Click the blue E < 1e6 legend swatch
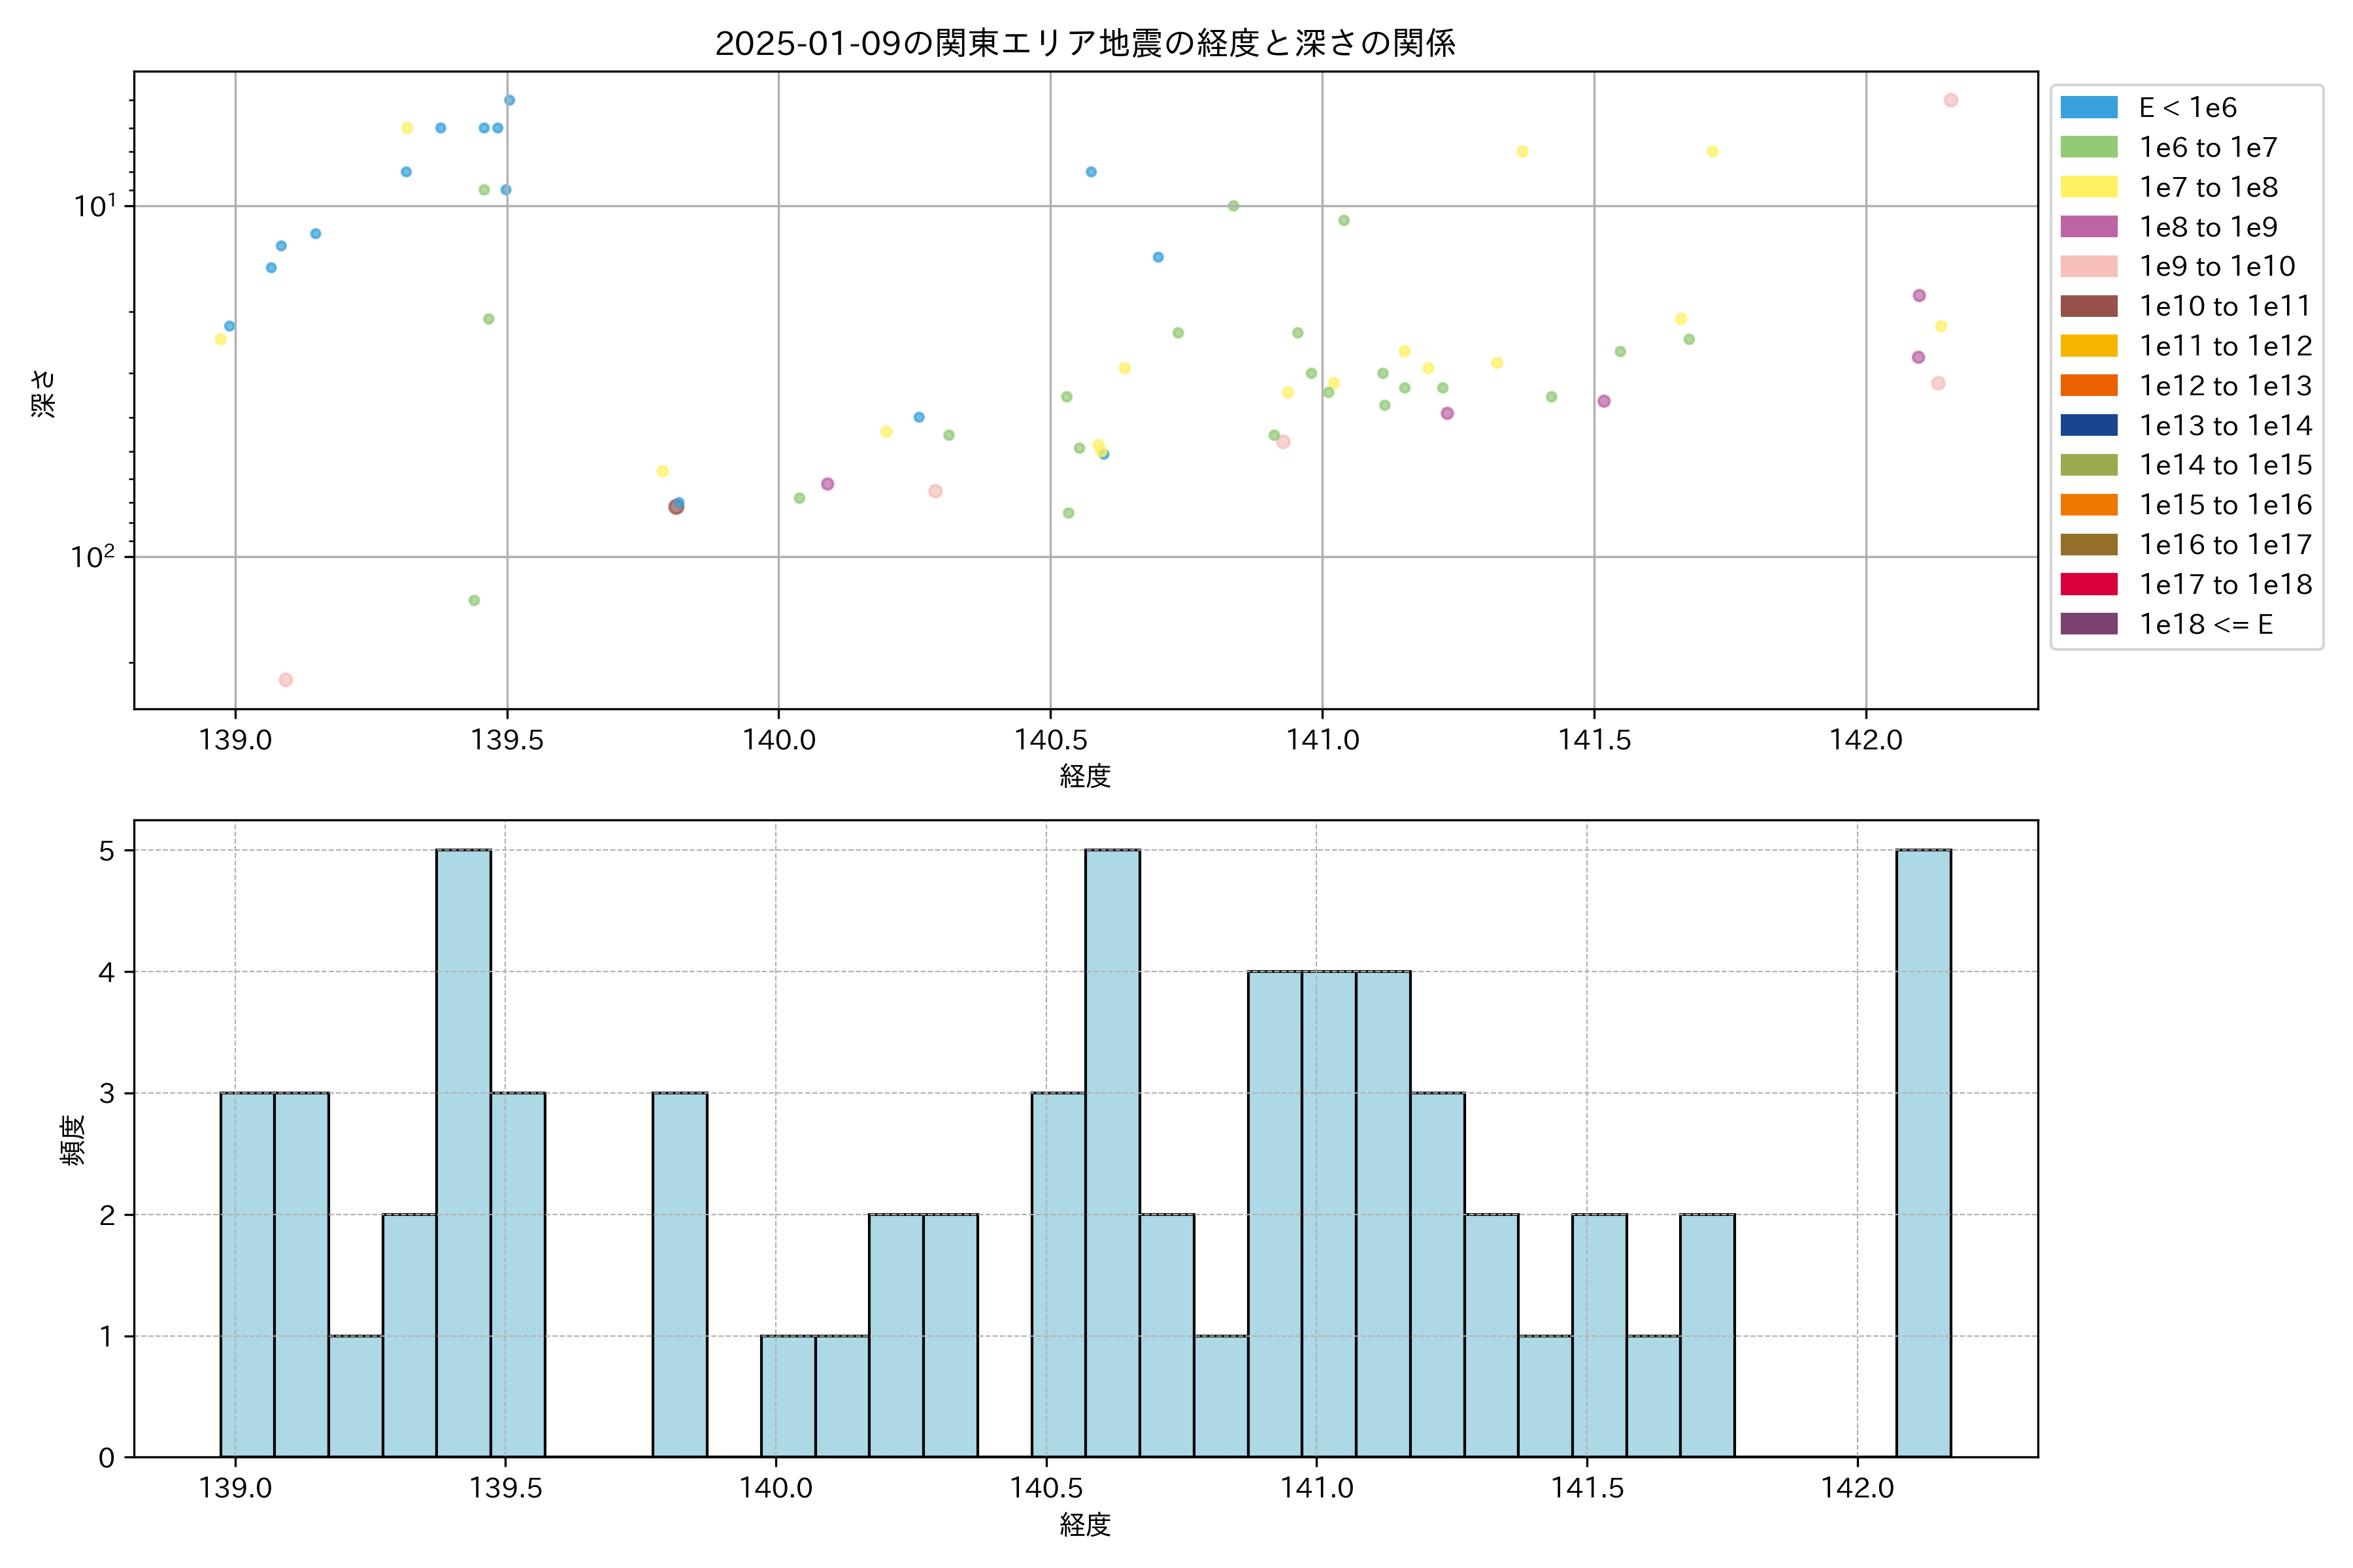This screenshot has width=2353, height=1568. 2088,108
